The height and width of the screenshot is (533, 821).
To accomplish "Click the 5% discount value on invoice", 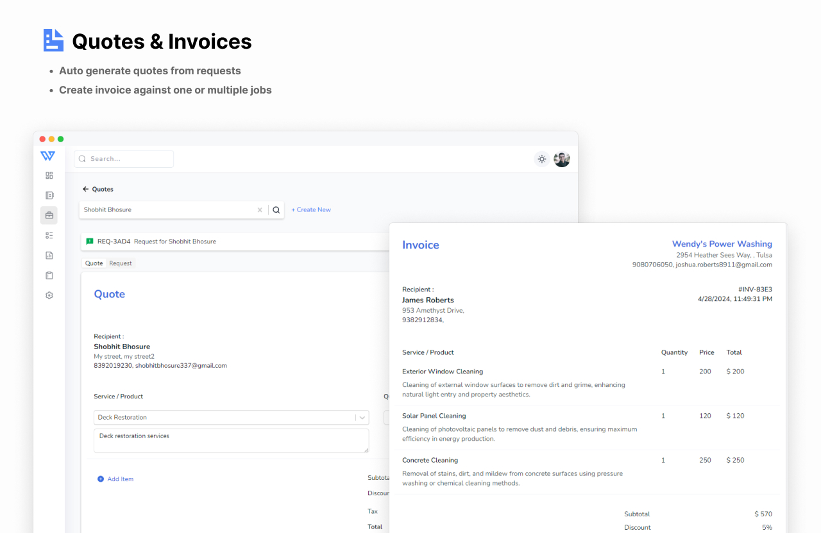I will pyautogui.click(x=767, y=527).
